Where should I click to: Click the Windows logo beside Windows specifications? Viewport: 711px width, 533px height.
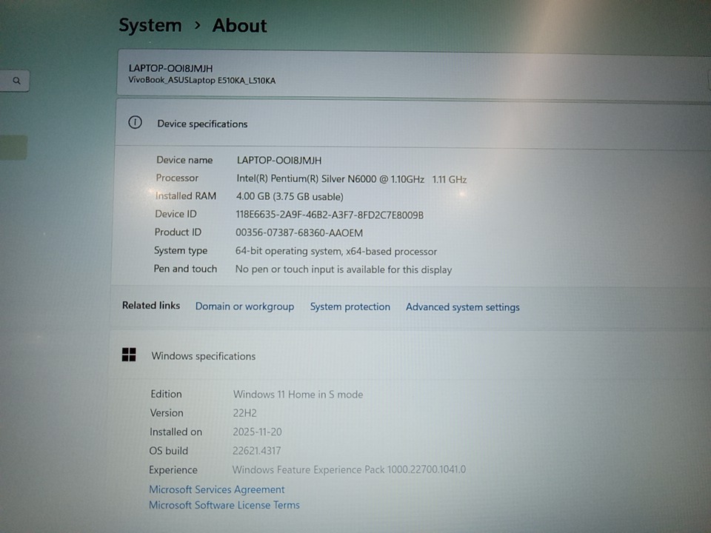tap(129, 355)
